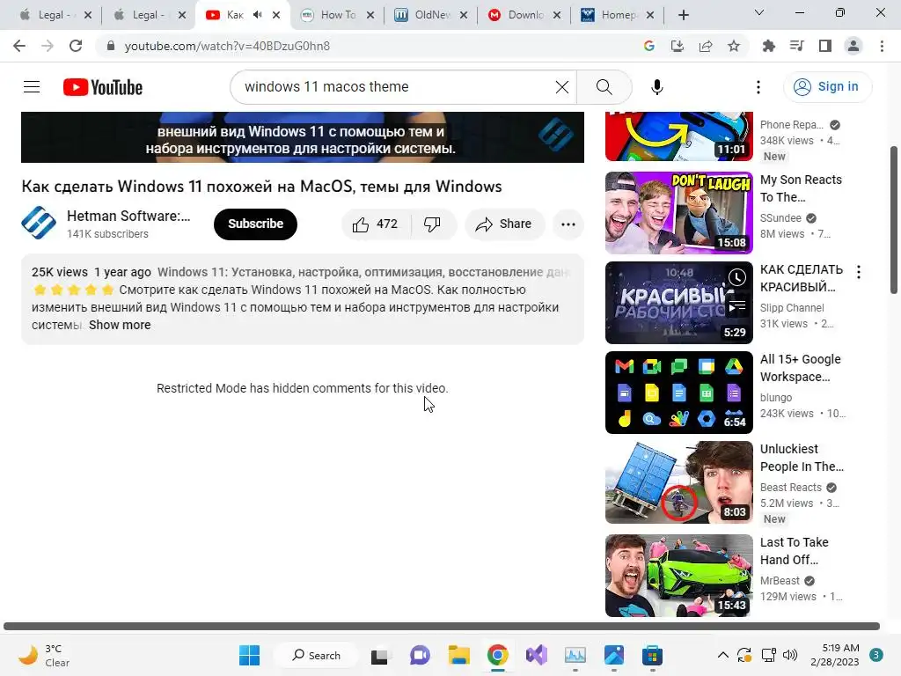The height and width of the screenshot is (676, 901).
Task: Open the taskbar clock and date
Action: 834,655
